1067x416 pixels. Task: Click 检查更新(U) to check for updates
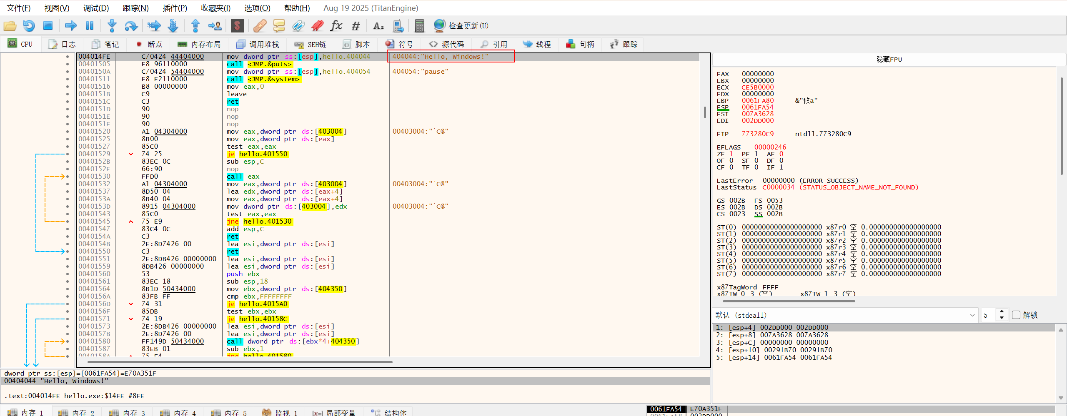click(x=461, y=26)
